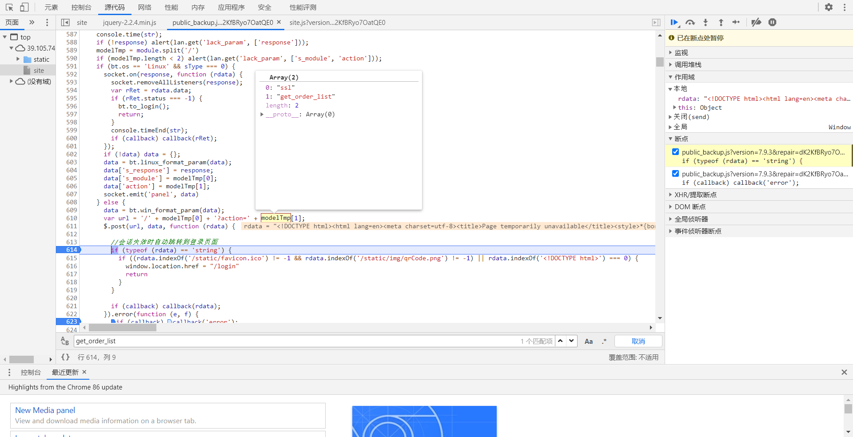Close the bottom drawer panel
853x437 pixels.
click(844, 372)
